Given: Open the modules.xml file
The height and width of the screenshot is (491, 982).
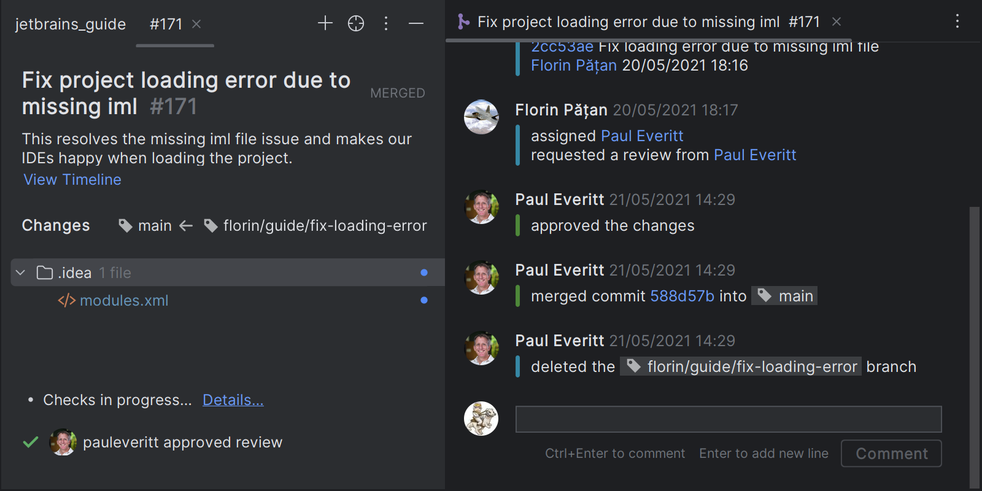Looking at the screenshot, I should [124, 301].
